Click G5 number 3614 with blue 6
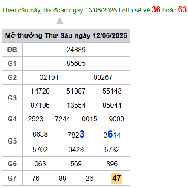188x188 pixels. 112,134
